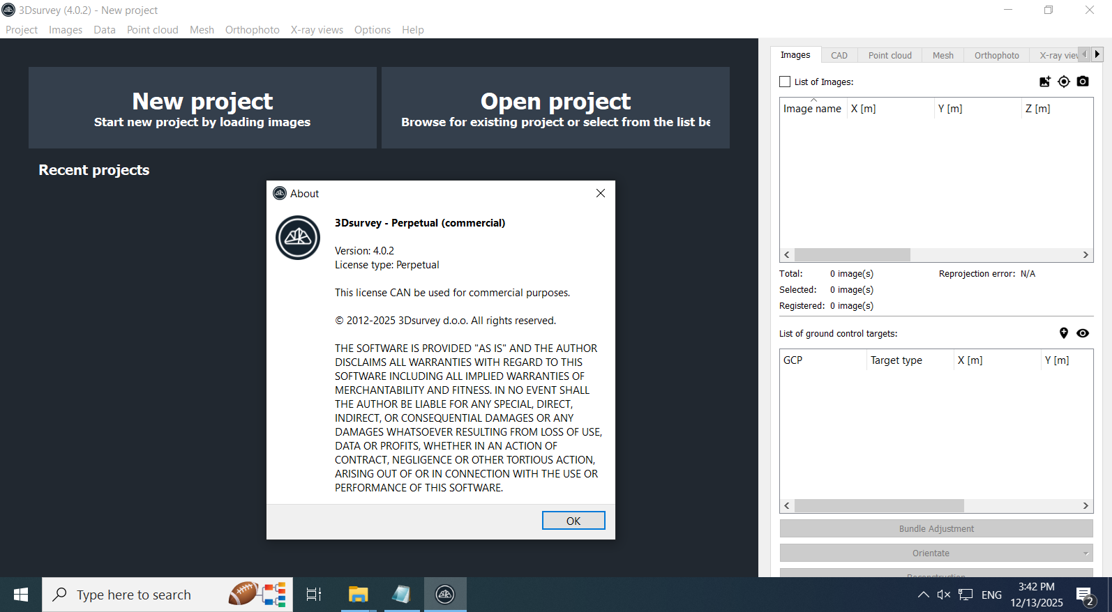The width and height of the screenshot is (1112, 612).
Task: Switch to the Orthophoto tab
Action: tap(997, 55)
